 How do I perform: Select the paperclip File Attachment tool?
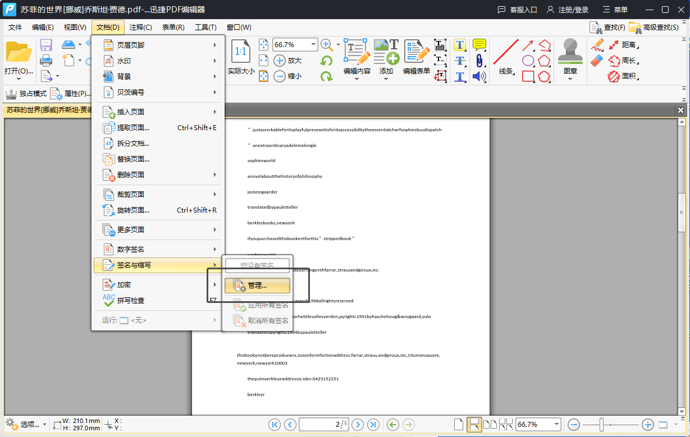point(479,61)
